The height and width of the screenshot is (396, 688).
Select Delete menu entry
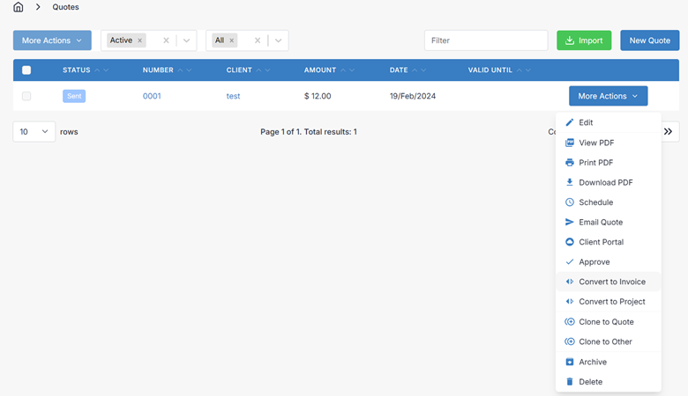coord(608,382)
